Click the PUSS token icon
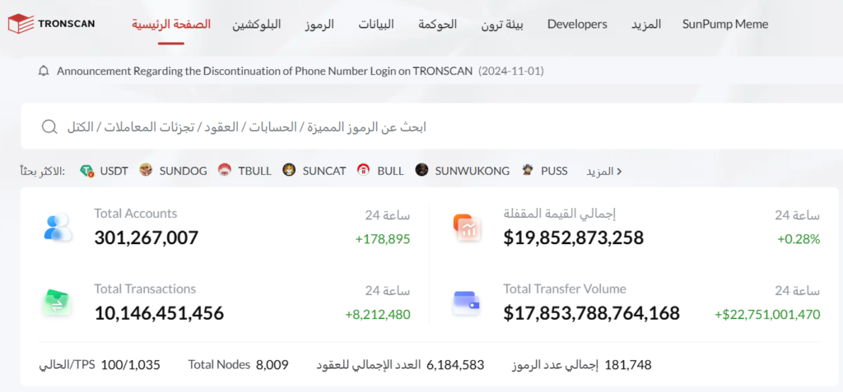This screenshot has height=392, width=843. pos(528,171)
